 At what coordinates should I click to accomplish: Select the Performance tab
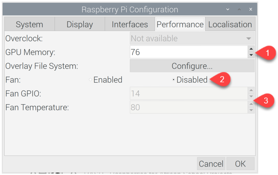[180, 24]
